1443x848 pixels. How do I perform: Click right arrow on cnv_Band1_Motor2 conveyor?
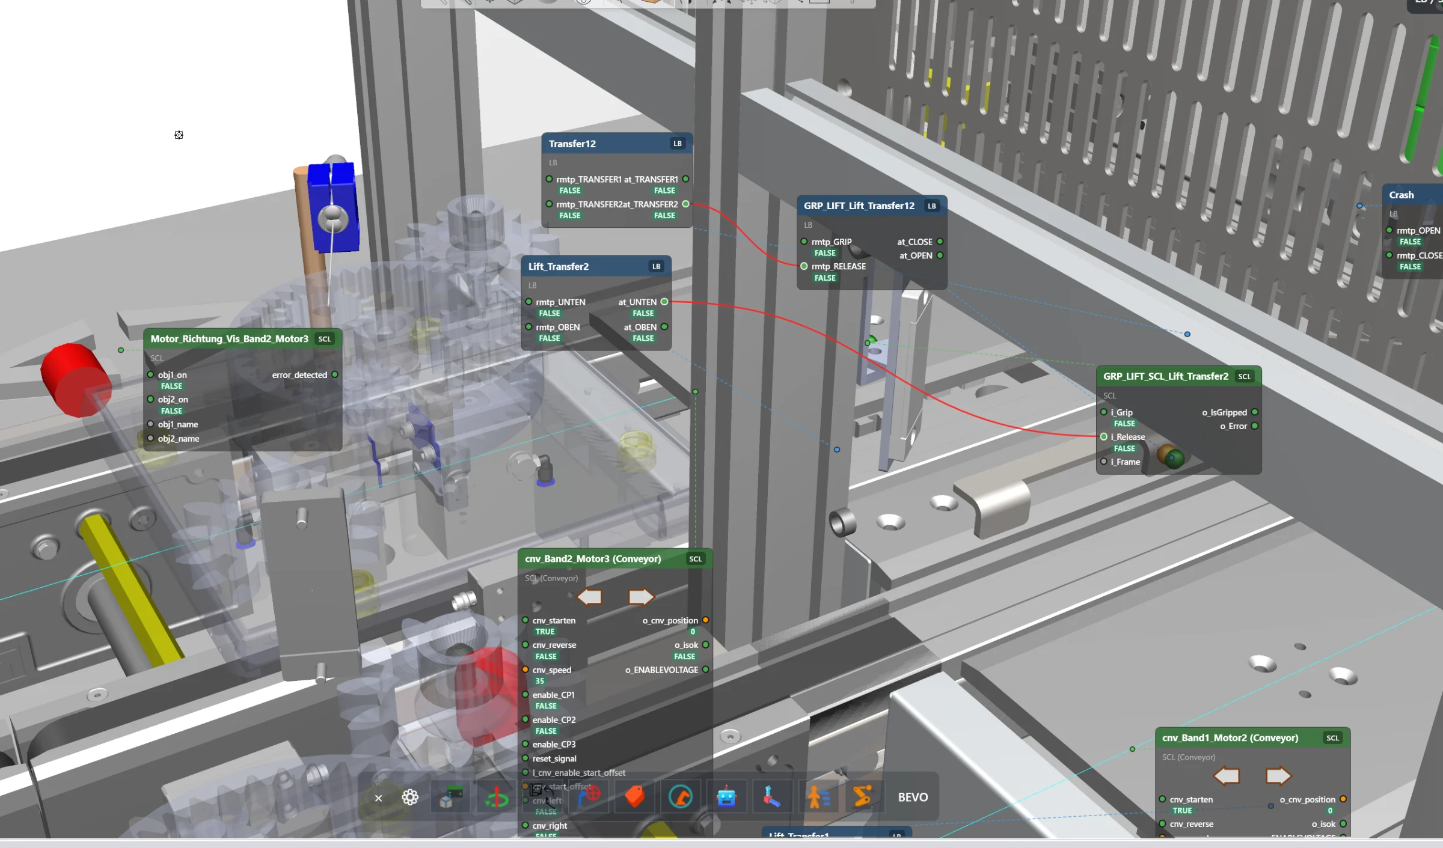[1278, 776]
